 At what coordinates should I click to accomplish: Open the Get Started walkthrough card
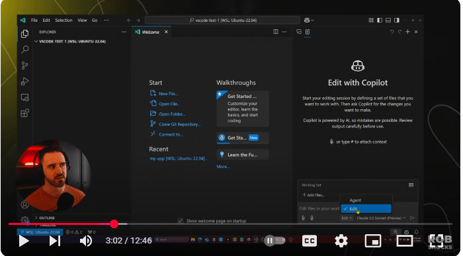pos(243,108)
